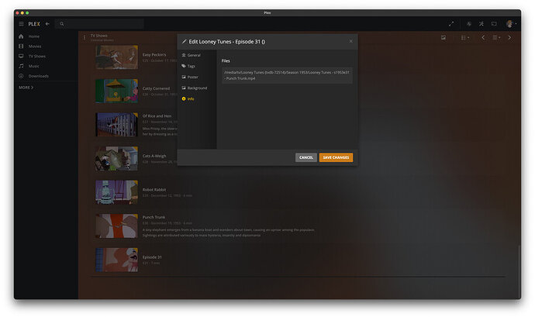Image resolution: width=535 pixels, height=317 pixels.
Task: Click the artwork image icon in library toolbar
Action: point(444,37)
